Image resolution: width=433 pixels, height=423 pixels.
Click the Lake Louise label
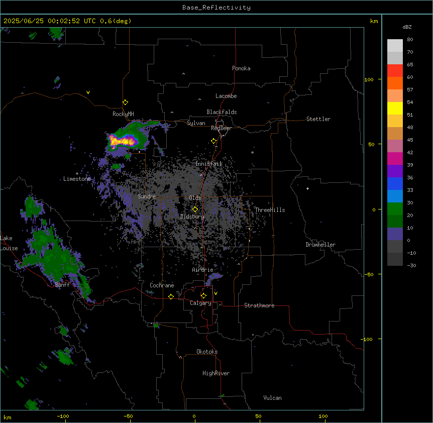(x=9, y=243)
